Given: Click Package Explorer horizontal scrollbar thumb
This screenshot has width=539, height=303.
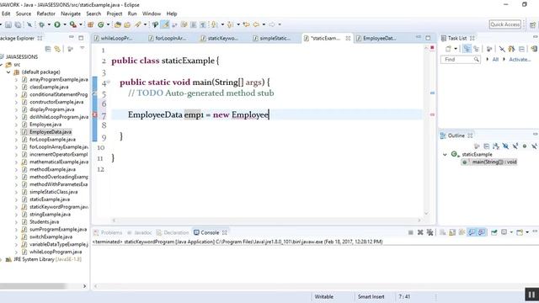Looking at the screenshot, I should coord(33,286).
